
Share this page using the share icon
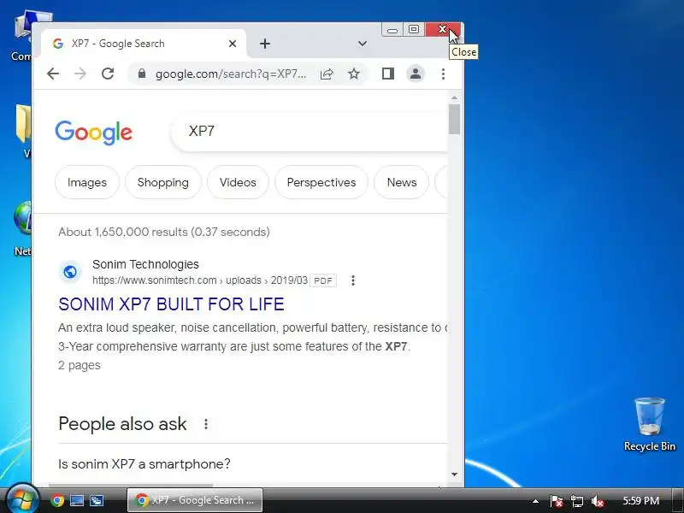click(x=327, y=74)
